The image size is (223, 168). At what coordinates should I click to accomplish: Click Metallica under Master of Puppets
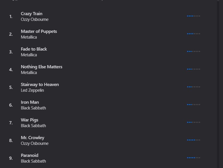(29, 37)
